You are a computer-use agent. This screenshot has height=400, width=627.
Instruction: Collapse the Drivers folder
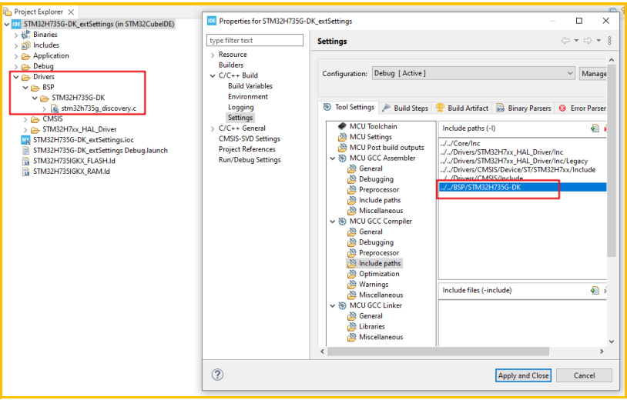pos(16,77)
